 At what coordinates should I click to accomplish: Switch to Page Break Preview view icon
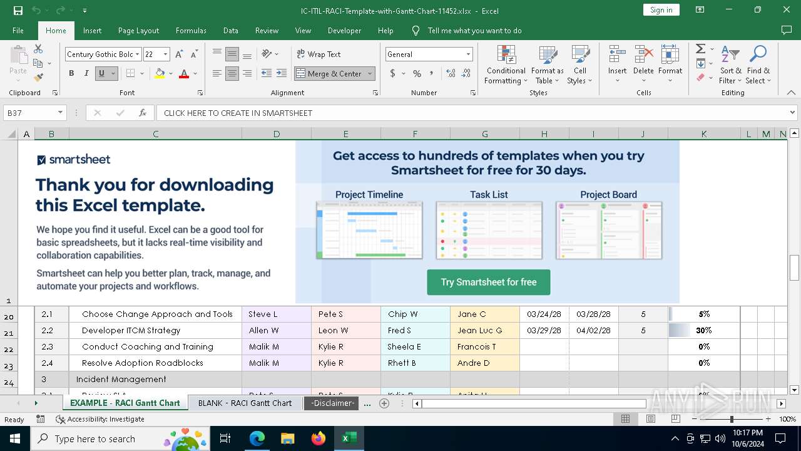[675, 419]
